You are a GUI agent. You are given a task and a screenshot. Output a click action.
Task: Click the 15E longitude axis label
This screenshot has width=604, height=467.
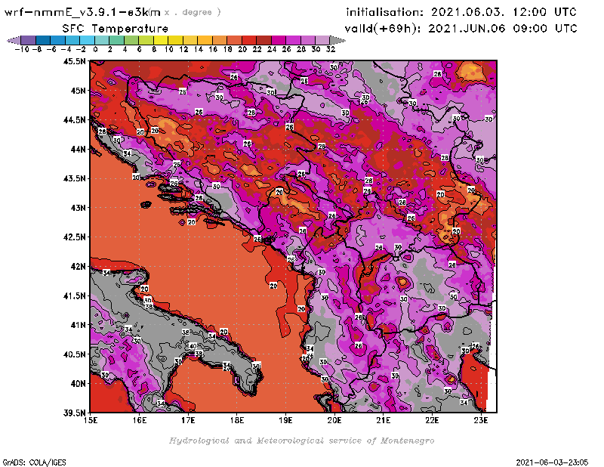91,420
